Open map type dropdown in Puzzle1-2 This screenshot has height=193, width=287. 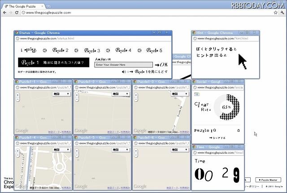[121, 94]
